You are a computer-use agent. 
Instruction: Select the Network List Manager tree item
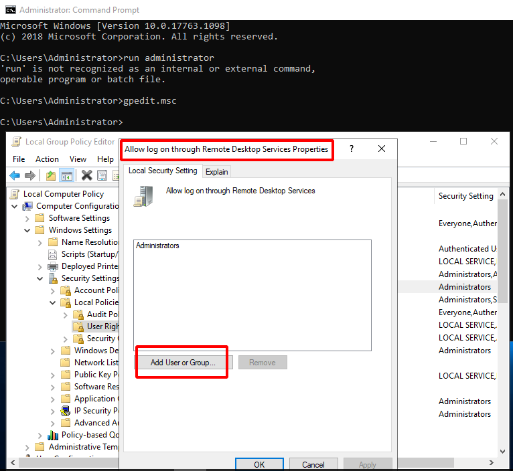tap(96, 363)
